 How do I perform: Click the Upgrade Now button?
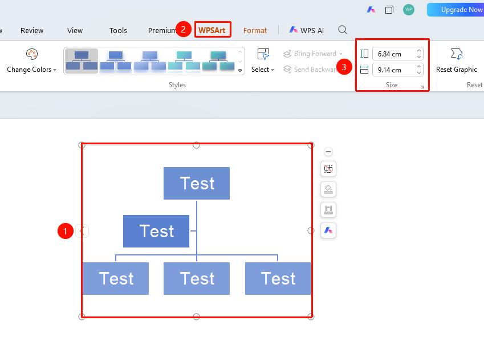pyautogui.click(x=455, y=10)
